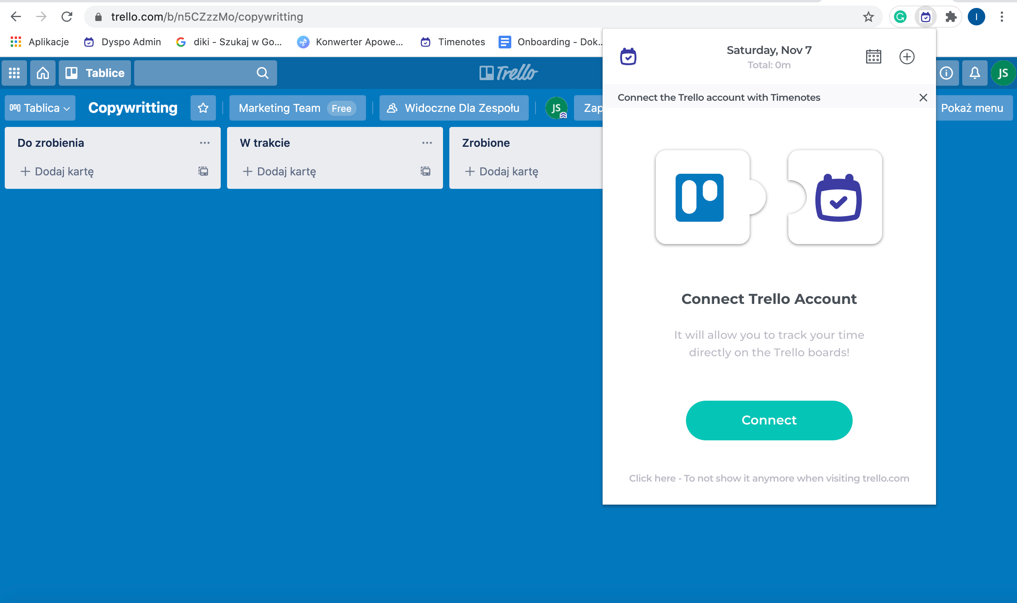Viewport: 1017px width, 603px height.
Task: Expand the Tablica view dropdown
Action: (x=40, y=108)
